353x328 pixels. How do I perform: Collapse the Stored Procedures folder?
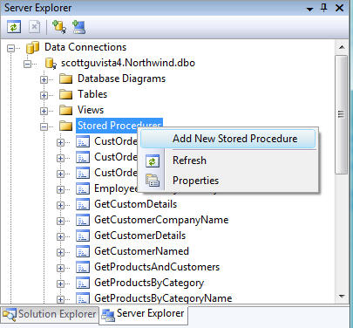[x=44, y=126]
